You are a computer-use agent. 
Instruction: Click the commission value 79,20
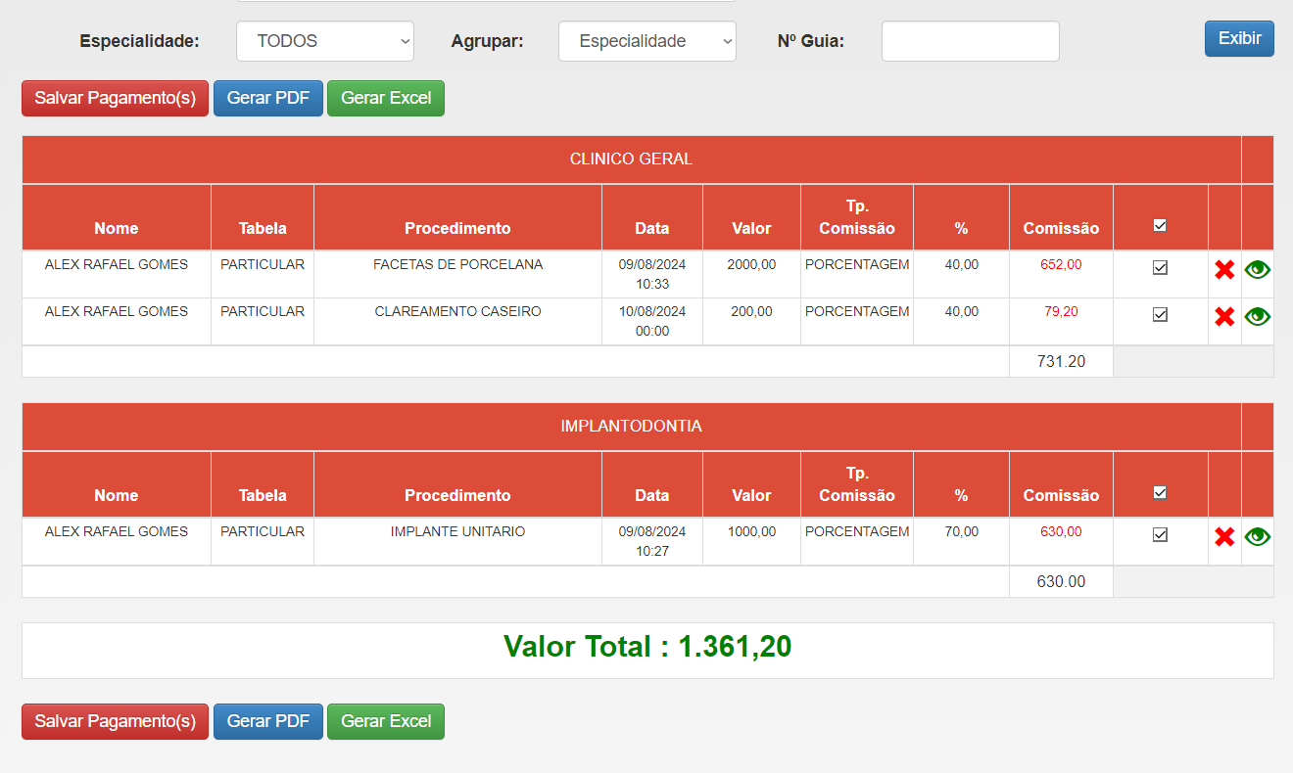[1061, 312]
